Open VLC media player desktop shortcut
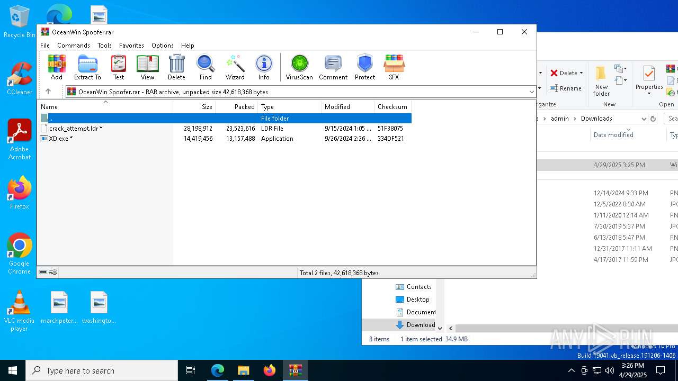Image resolution: width=678 pixels, height=381 pixels. click(20, 311)
